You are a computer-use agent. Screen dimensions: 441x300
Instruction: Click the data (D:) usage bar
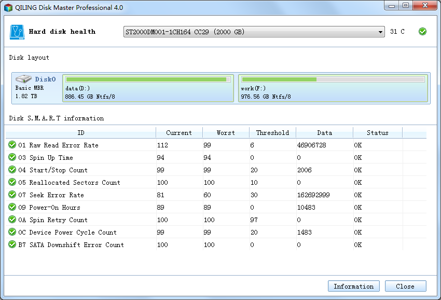point(148,79)
